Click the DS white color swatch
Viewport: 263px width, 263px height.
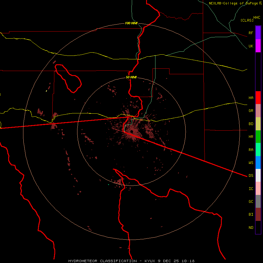[258, 175]
